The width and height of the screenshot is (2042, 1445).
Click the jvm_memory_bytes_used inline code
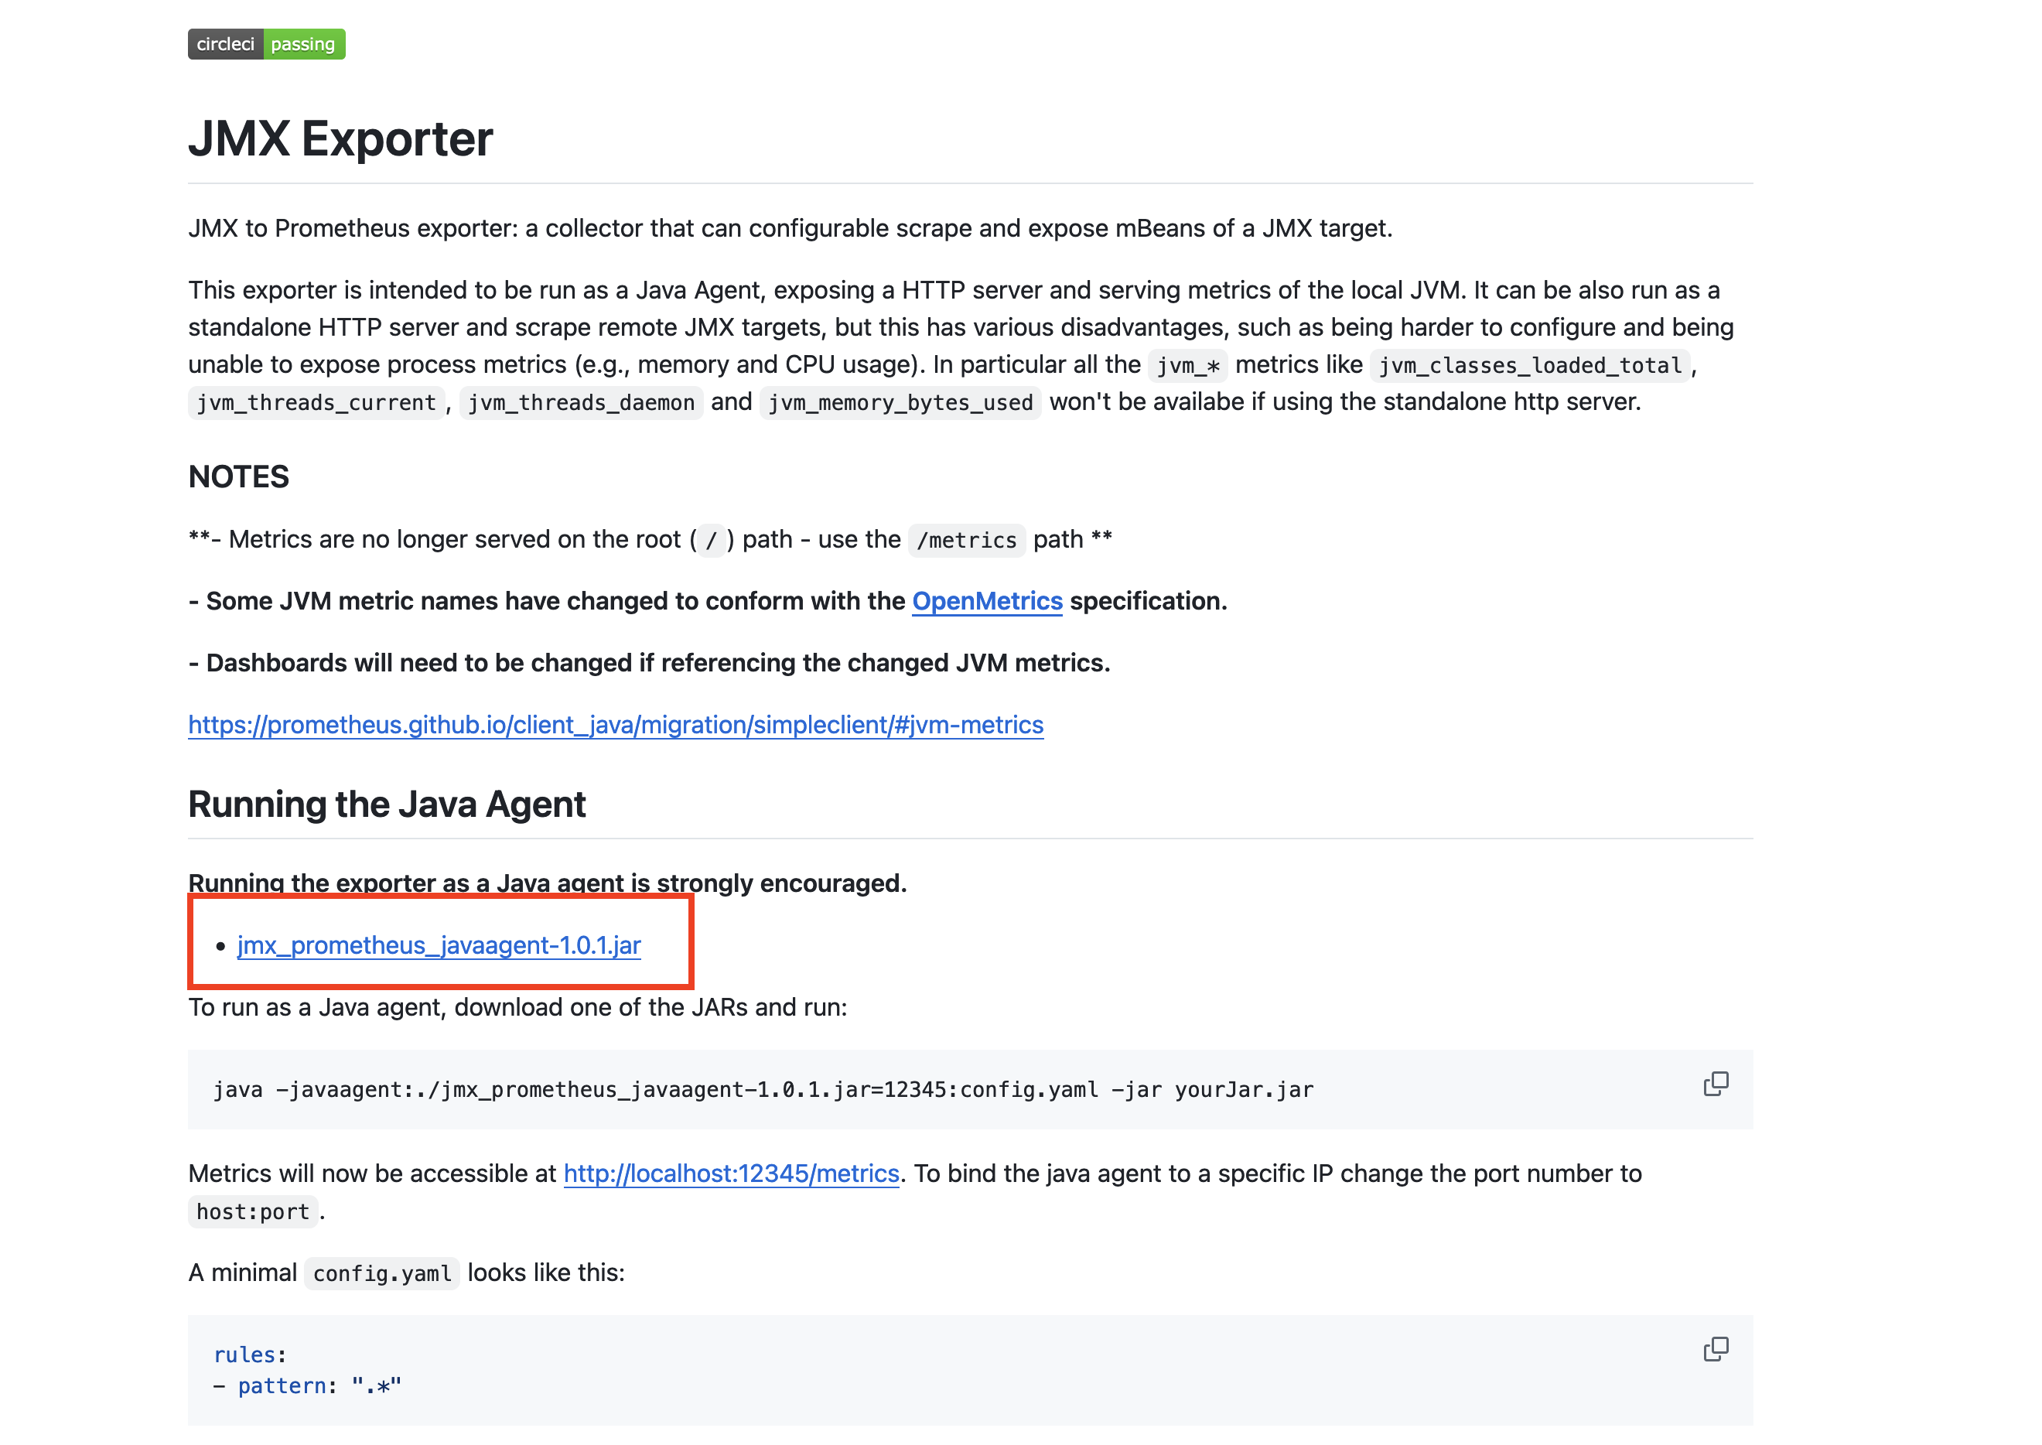900,402
